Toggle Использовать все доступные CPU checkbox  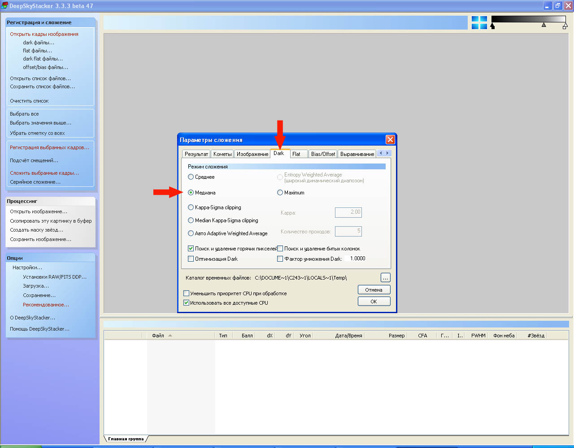(x=187, y=303)
